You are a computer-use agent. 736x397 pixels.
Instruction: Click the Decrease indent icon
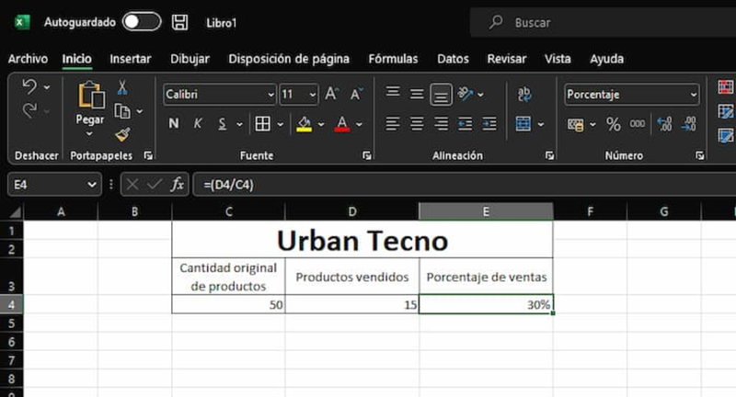(465, 124)
